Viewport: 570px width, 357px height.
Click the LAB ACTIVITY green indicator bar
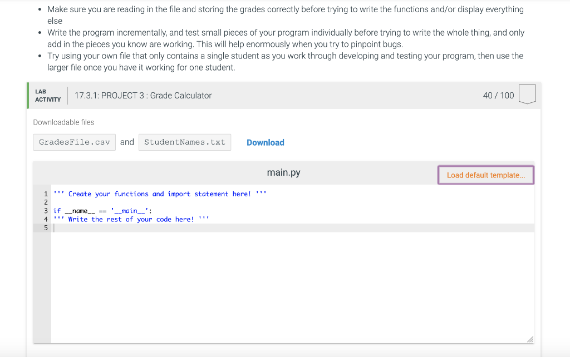27,95
